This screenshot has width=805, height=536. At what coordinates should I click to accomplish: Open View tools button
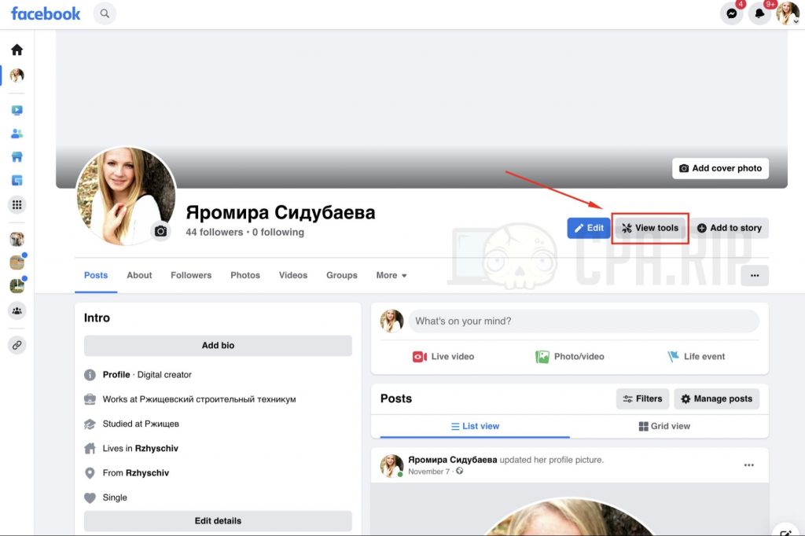click(x=650, y=228)
